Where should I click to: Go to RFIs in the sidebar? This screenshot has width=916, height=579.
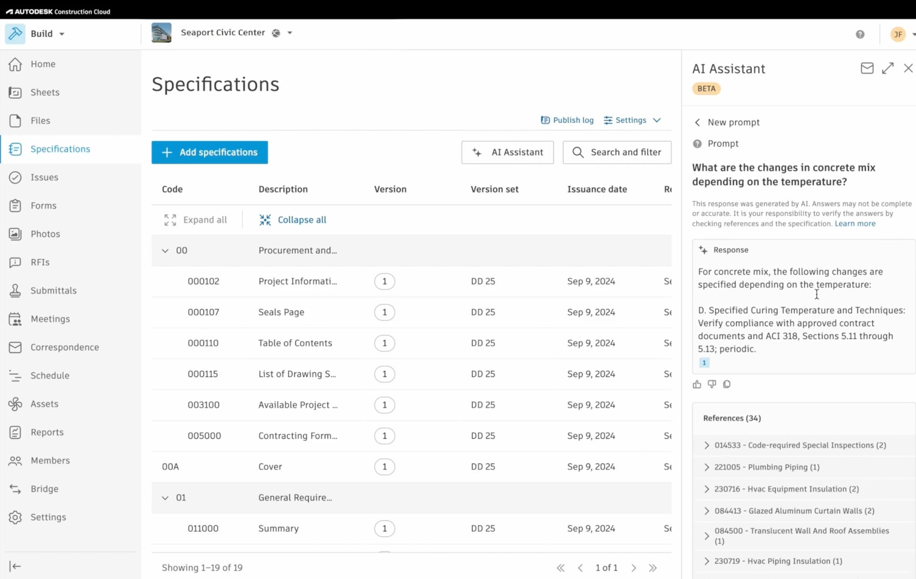(x=40, y=262)
